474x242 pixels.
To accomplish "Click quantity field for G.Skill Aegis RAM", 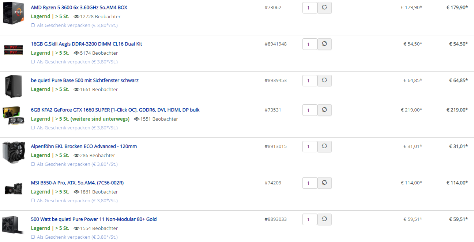I will (x=310, y=44).
